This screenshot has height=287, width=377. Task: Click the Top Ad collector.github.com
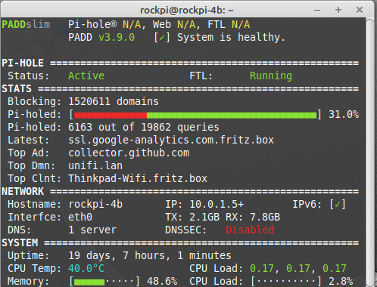(x=129, y=153)
